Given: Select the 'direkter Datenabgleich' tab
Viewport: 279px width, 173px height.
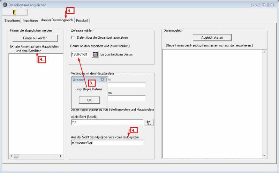Looking at the screenshot, I should [56, 20].
